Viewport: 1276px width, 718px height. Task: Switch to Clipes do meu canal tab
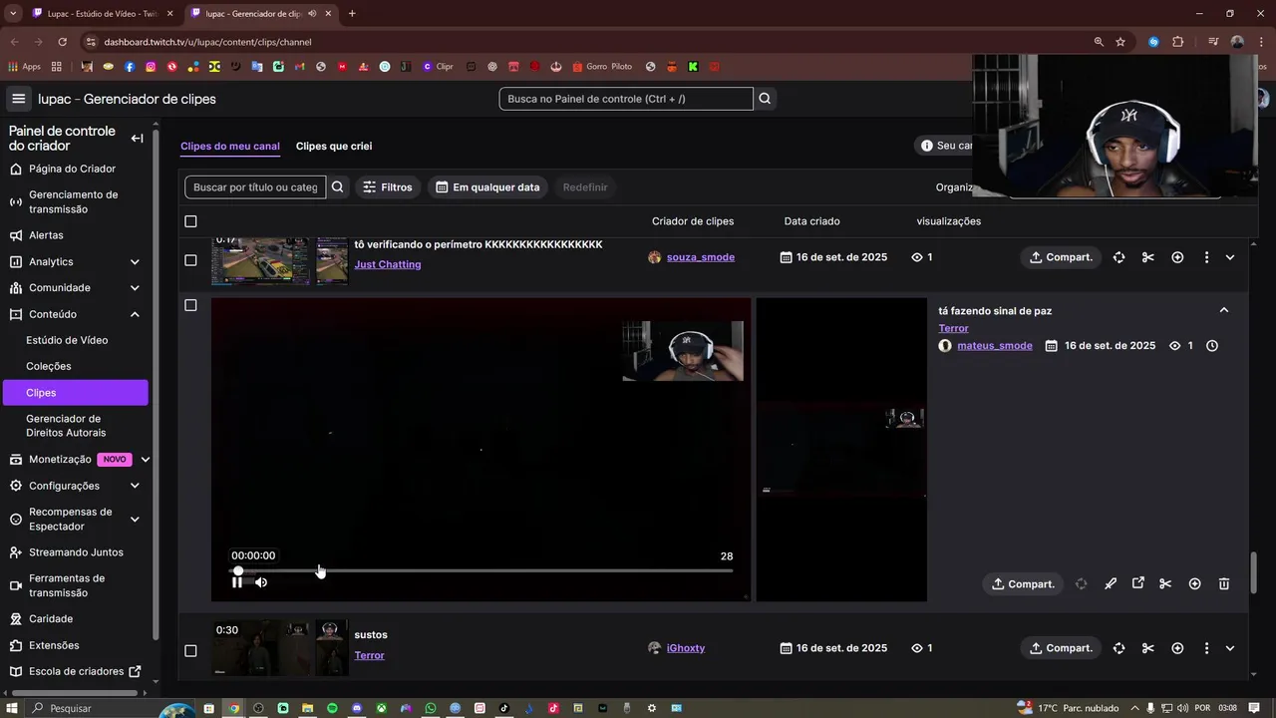pos(230,146)
